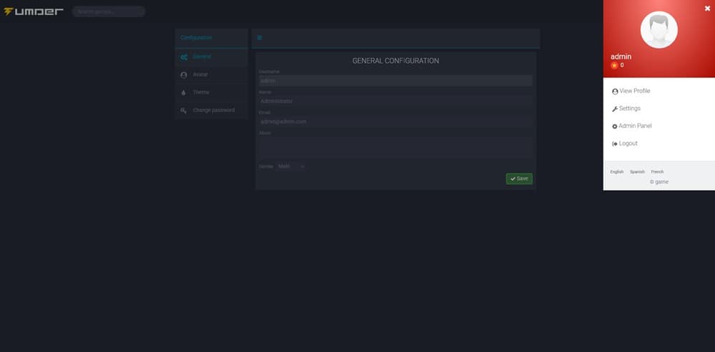Screen dimensions: 715x352
Task: Click the star points badge icon
Action: coord(614,65)
